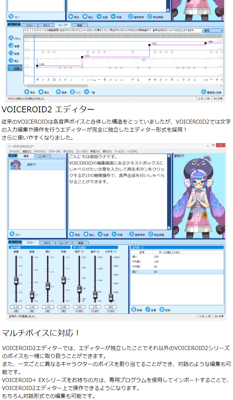Click the blue pause marker in the graph

(144, 60)
